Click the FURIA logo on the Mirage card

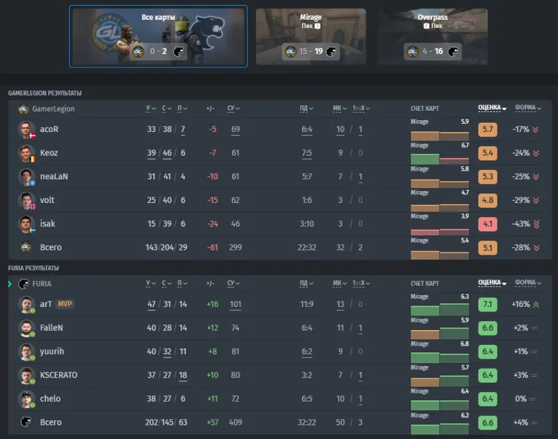pos(331,52)
